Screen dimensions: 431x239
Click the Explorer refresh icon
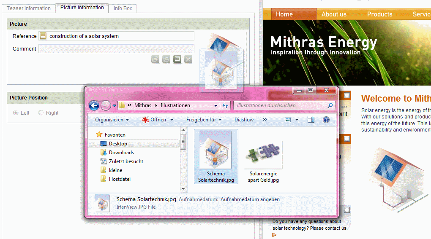225,105
